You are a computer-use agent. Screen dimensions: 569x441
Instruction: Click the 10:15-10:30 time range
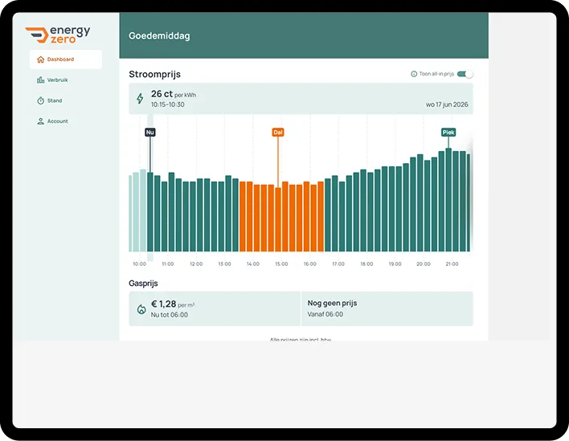[x=168, y=104]
